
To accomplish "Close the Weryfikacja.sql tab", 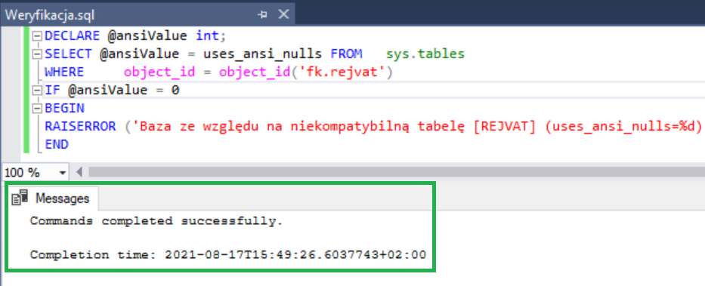I will click(283, 15).
